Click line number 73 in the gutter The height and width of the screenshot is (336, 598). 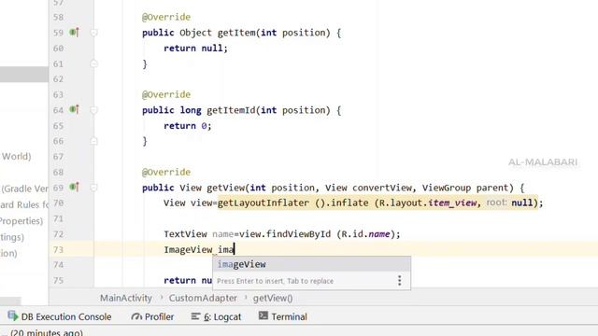[58, 249]
